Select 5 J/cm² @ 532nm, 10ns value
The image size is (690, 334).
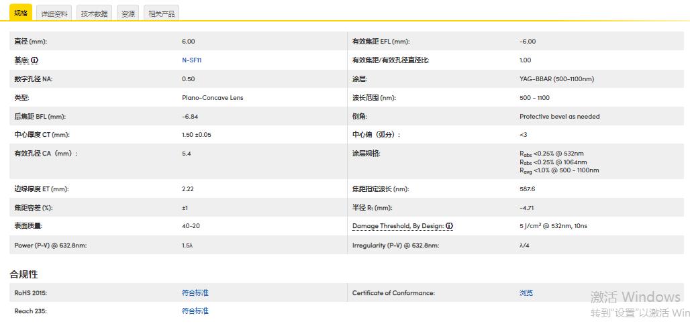point(553,226)
